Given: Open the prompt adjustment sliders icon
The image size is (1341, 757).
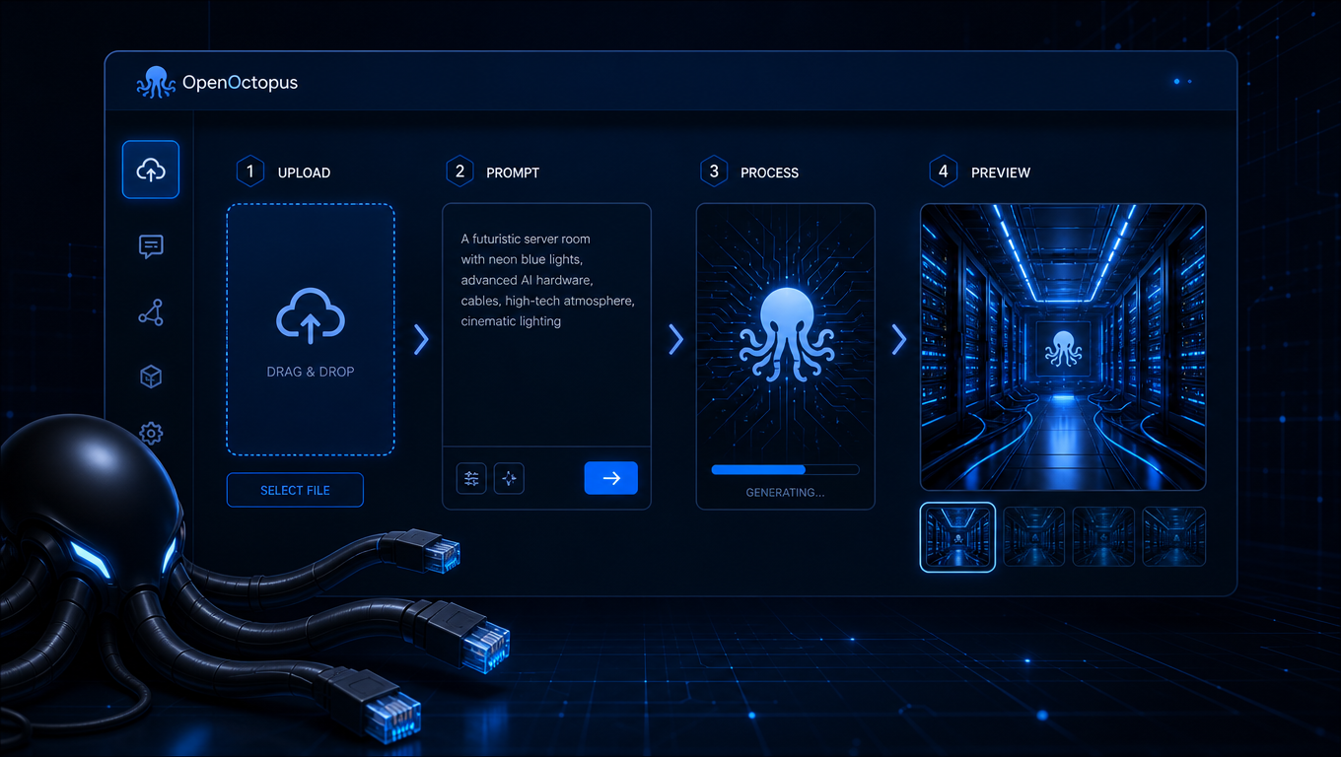Looking at the screenshot, I should coord(471,478).
